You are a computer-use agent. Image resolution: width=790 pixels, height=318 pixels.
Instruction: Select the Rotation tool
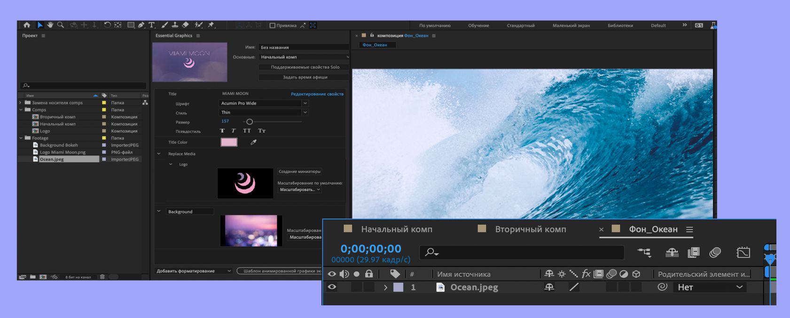[107, 25]
